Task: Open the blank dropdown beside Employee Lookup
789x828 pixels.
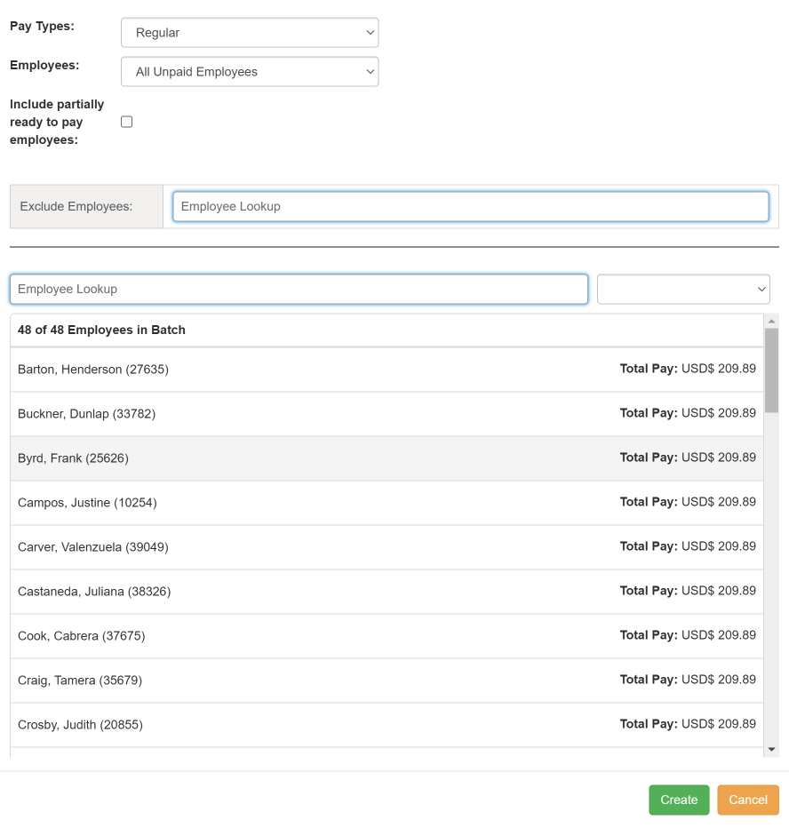Action: click(x=682, y=289)
